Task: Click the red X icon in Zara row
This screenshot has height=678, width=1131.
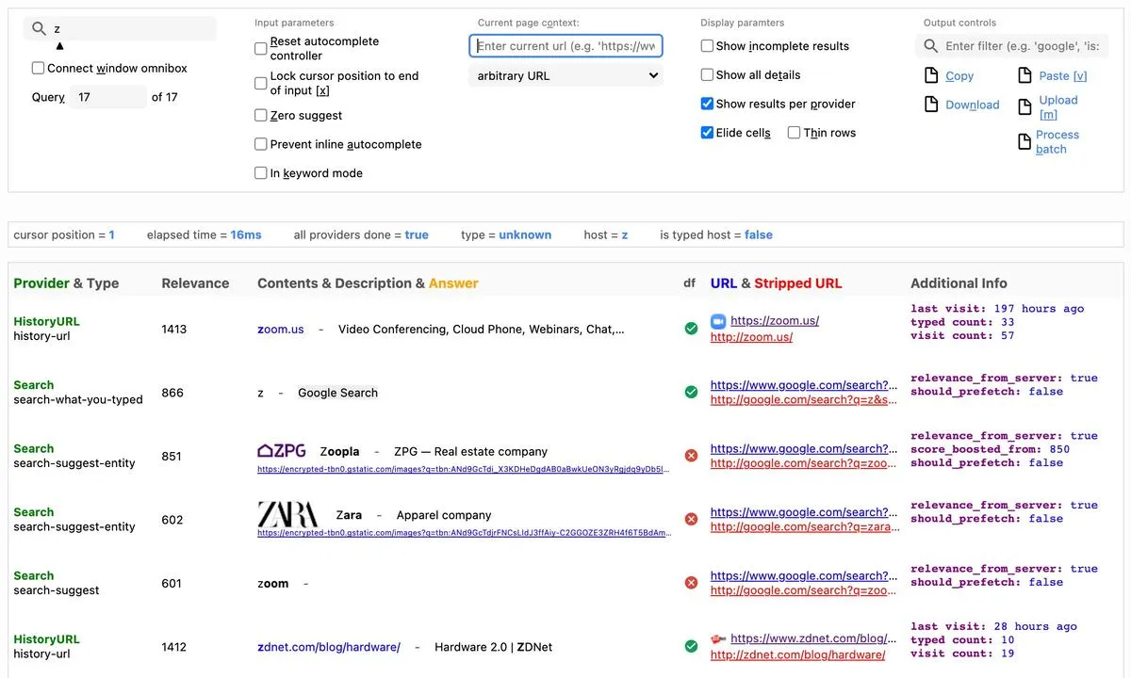Action: coord(691,519)
